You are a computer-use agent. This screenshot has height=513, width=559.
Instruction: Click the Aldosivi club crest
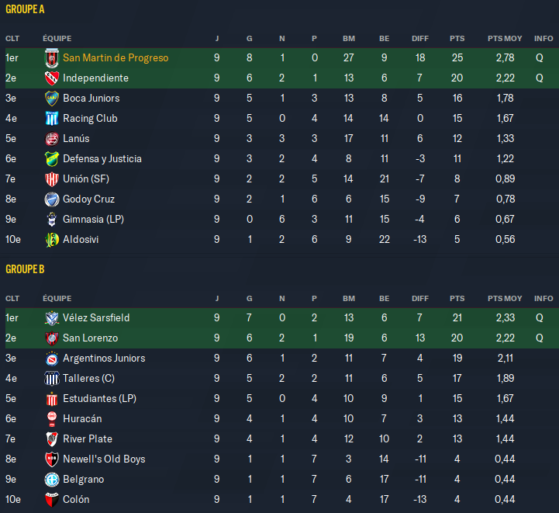tap(52, 240)
